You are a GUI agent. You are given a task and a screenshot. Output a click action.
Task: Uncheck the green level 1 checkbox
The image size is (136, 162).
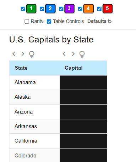point(23,9)
